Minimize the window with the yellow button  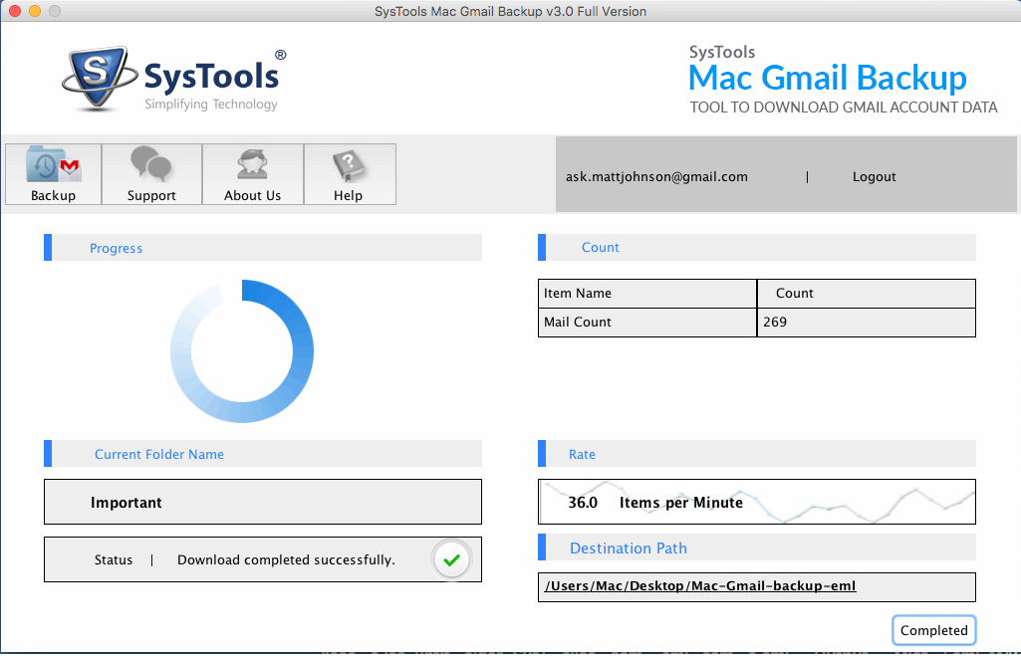[35, 11]
